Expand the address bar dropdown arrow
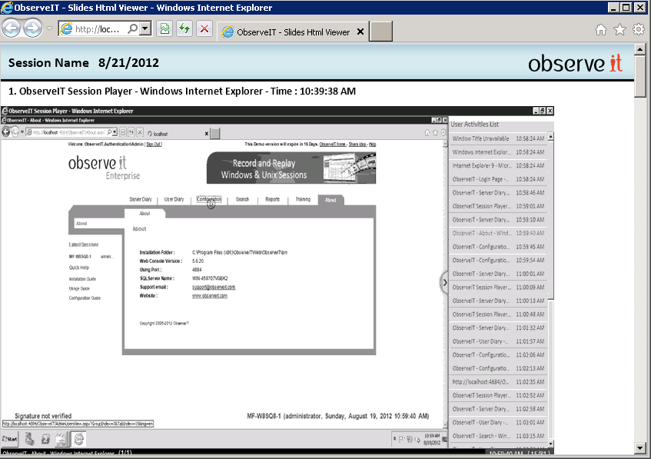651x459 pixels. pos(145,28)
